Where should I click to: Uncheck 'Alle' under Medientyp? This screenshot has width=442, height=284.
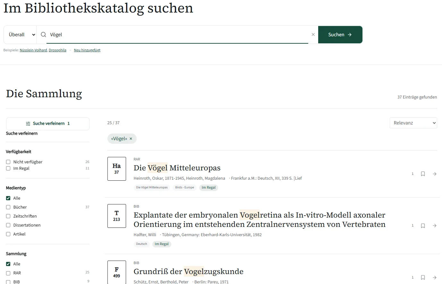(x=8, y=198)
